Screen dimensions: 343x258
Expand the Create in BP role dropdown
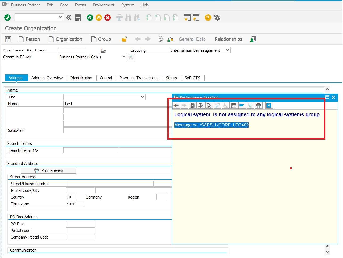click(x=124, y=57)
